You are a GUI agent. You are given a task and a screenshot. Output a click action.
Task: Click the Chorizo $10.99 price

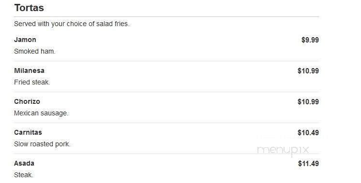pos(308,101)
